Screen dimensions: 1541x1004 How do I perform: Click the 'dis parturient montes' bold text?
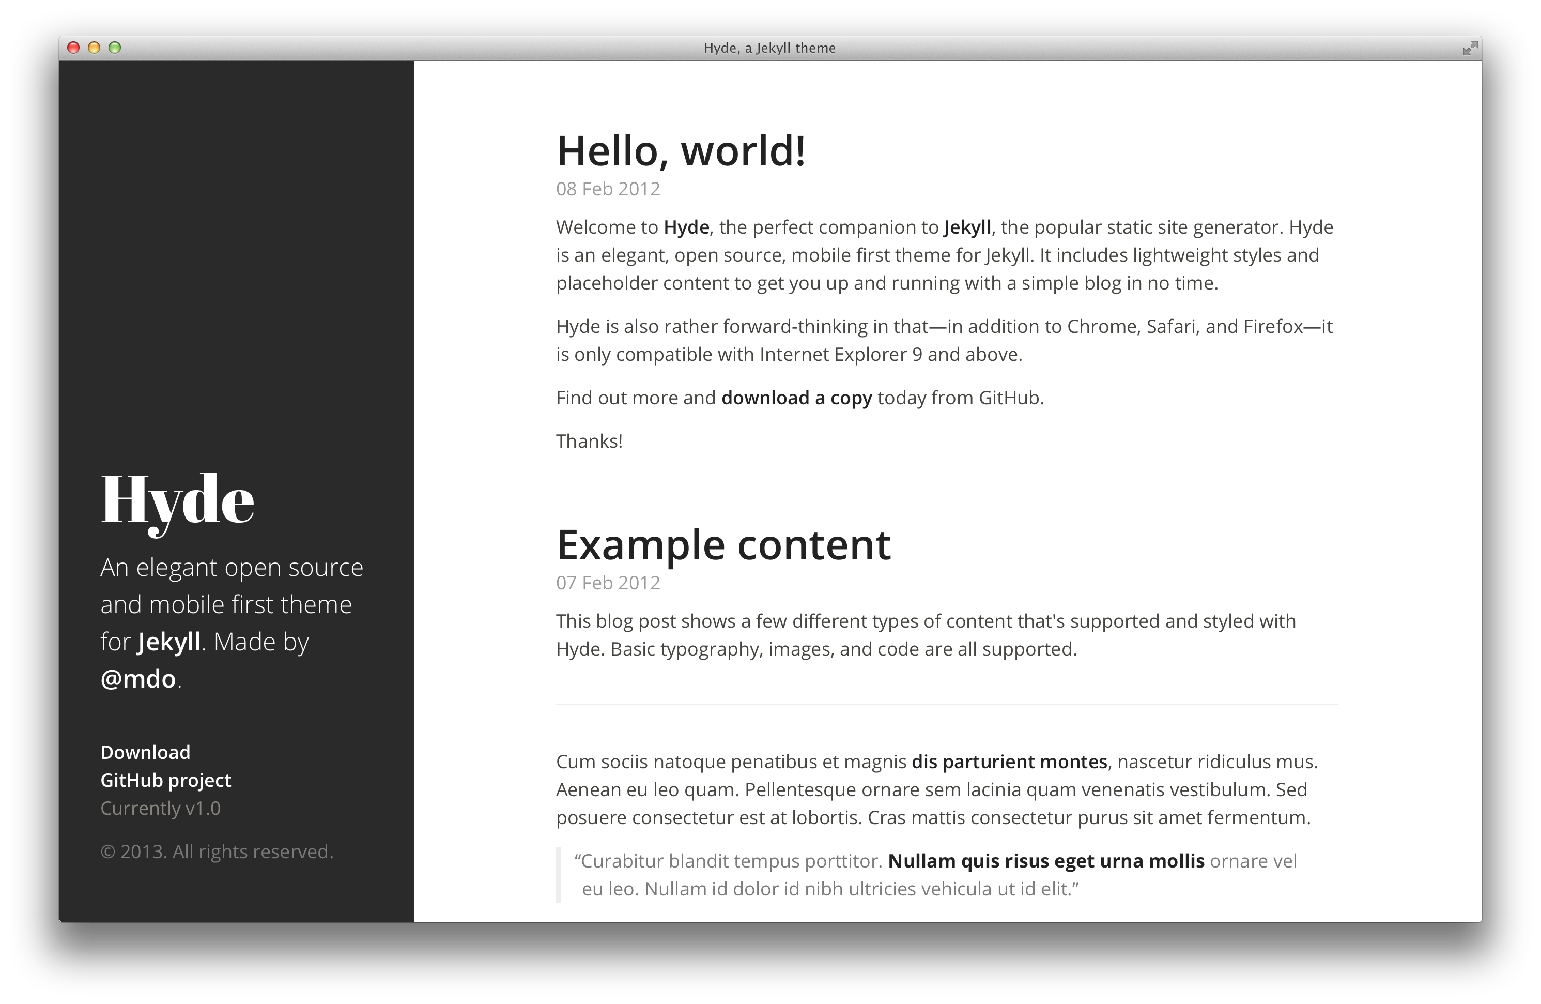click(x=1009, y=762)
